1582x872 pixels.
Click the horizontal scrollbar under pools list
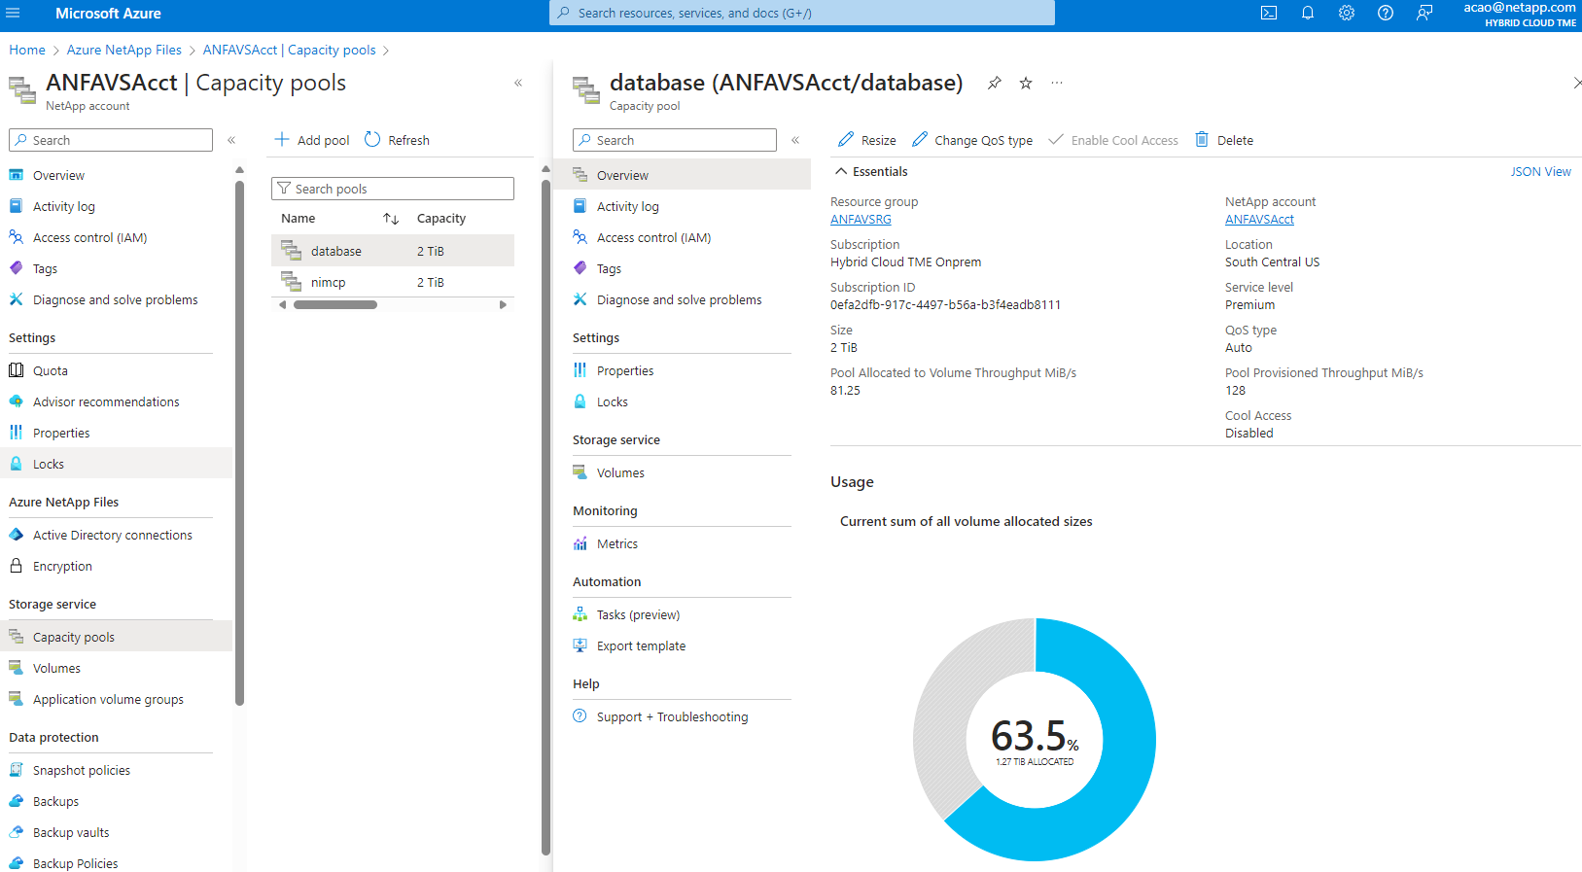pos(335,305)
